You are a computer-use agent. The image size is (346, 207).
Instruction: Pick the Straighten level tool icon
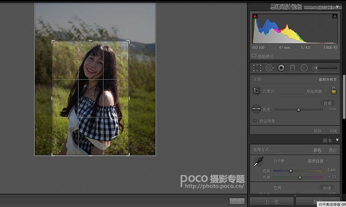coord(256,109)
